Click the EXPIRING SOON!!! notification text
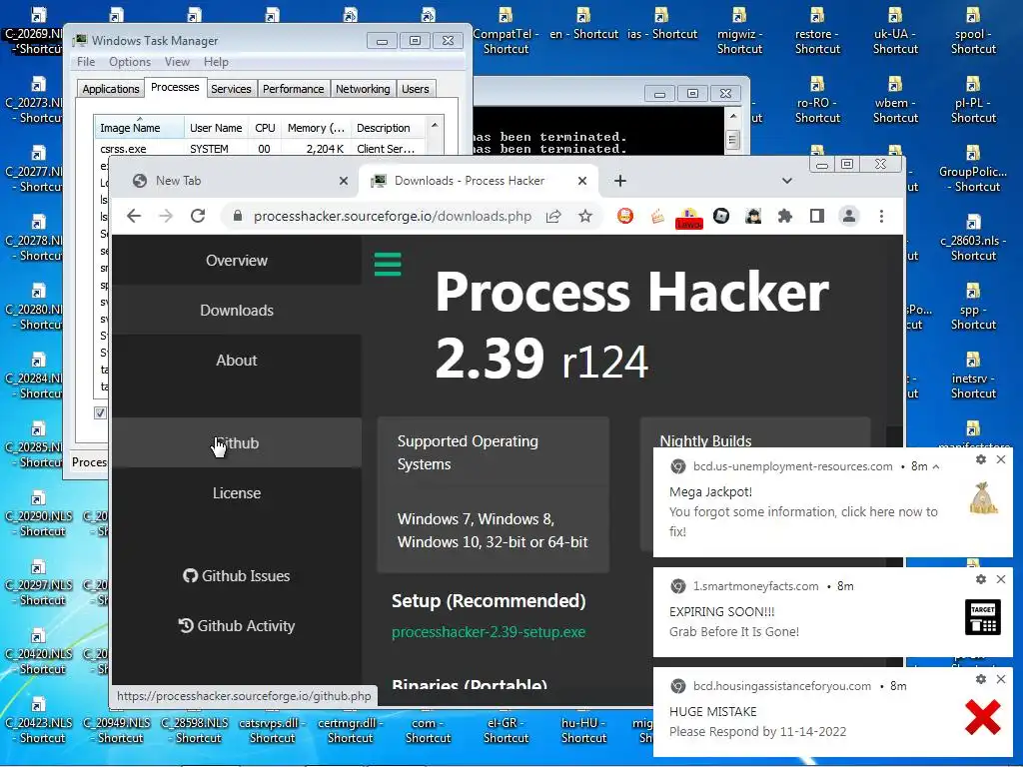Screen dimensions: 1023x767 (x=721, y=612)
